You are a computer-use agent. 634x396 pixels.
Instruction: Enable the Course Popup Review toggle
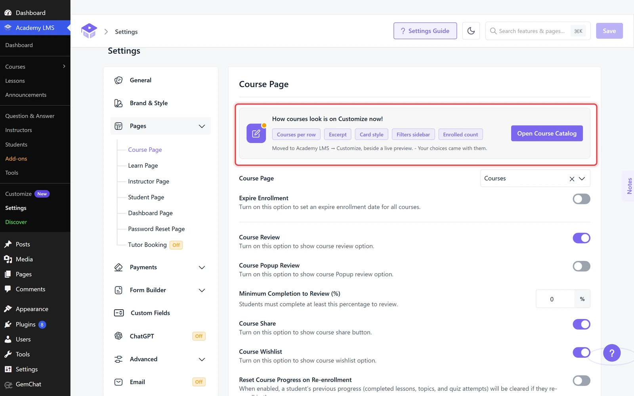581,266
